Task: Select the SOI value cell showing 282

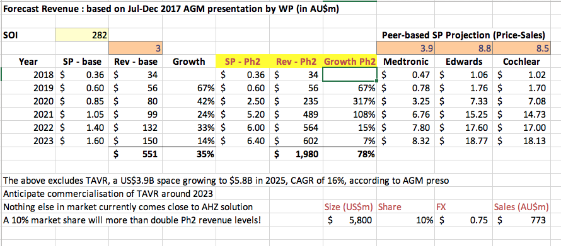Action: coord(82,35)
